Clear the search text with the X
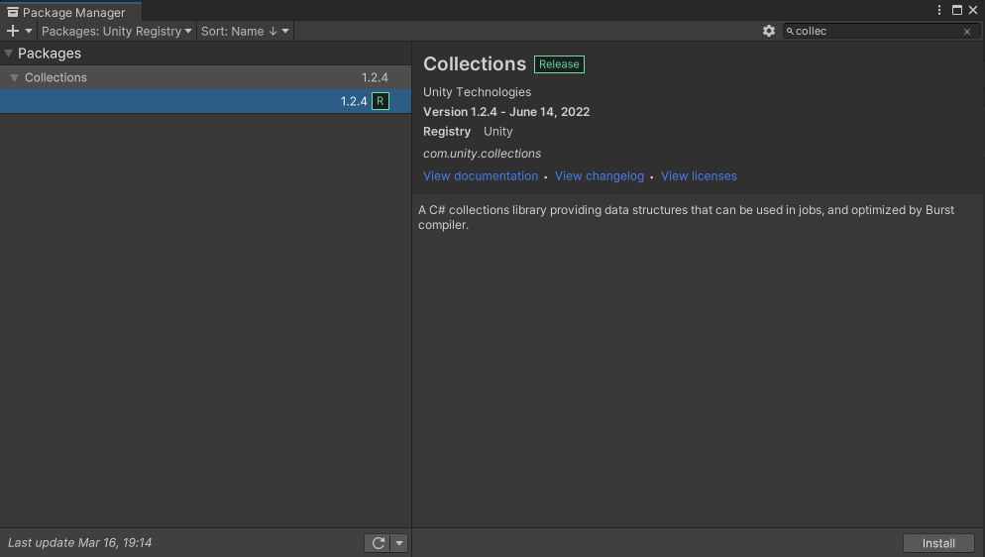 coord(967,32)
